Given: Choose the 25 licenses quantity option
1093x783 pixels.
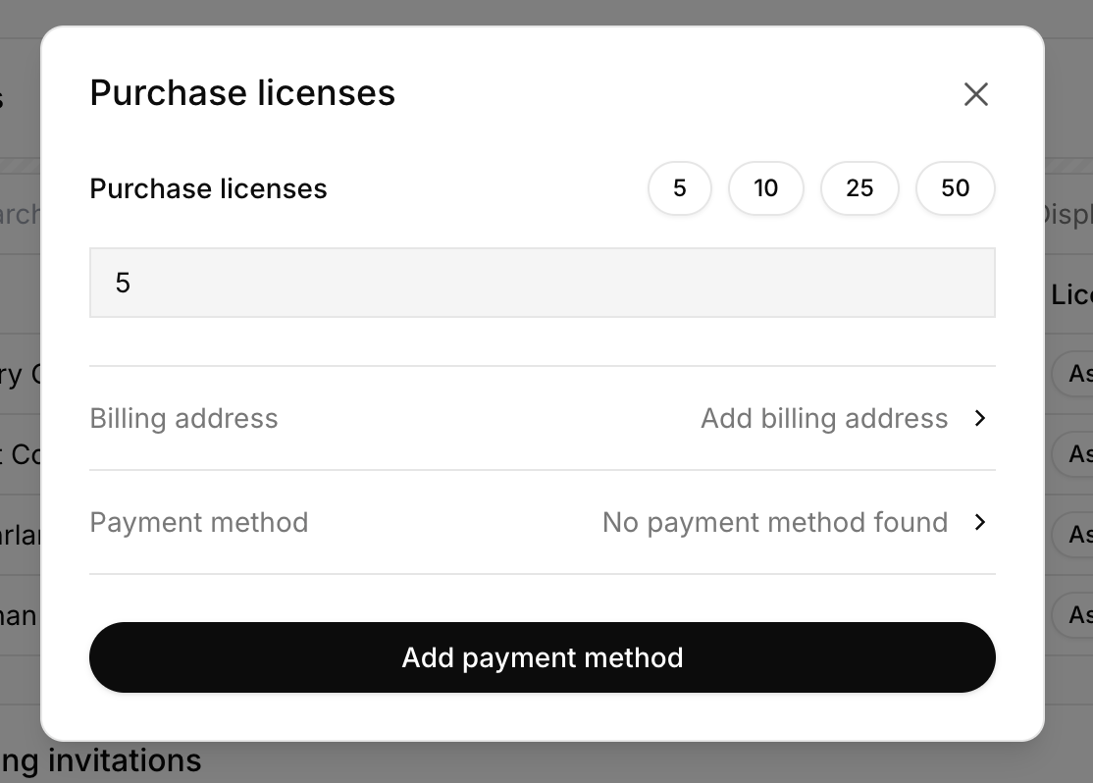Looking at the screenshot, I should pos(859,188).
